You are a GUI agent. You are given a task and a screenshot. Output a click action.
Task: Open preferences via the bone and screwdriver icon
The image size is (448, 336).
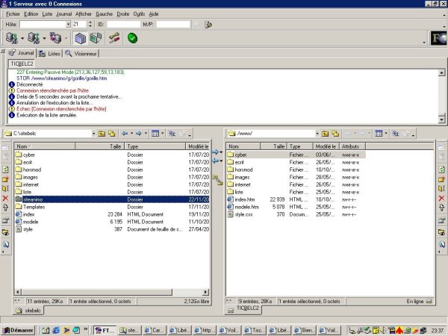click(114, 38)
